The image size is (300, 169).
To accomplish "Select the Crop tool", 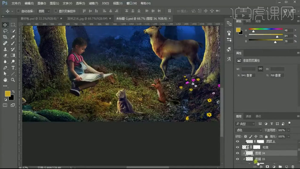I will pos(5,37).
